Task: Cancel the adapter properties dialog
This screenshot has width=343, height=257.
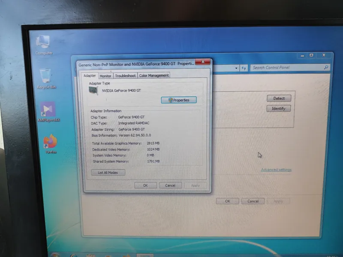Action: click(x=170, y=185)
